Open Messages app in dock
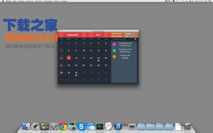 coord(91,126)
